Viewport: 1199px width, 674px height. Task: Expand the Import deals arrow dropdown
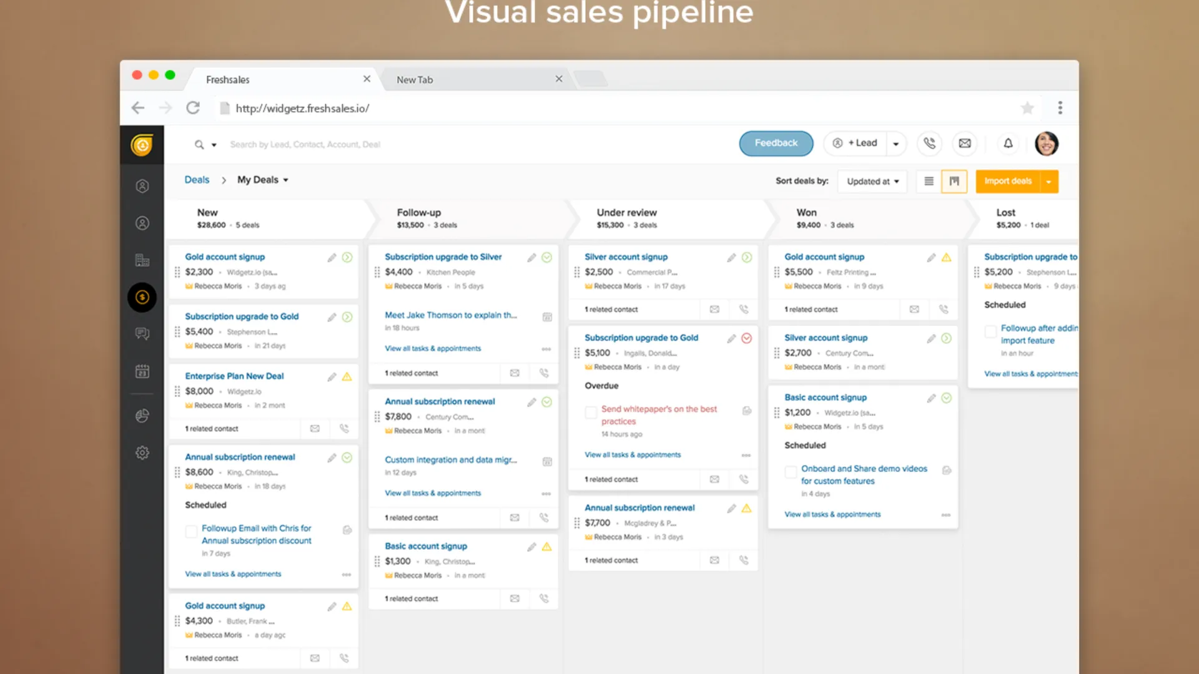coord(1049,182)
